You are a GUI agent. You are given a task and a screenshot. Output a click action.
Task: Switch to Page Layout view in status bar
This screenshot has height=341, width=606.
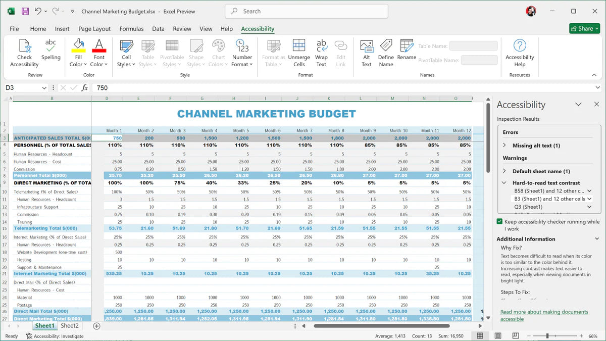tap(498, 336)
